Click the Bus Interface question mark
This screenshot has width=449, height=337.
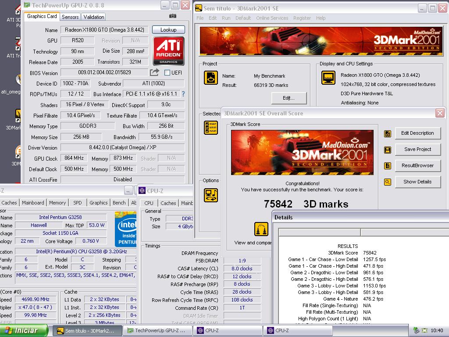coord(183,94)
